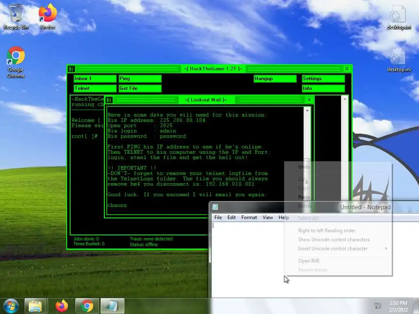Click the 'Jobs done: 0' status
The width and height of the screenshot is (419, 314).
click(86, 239)
